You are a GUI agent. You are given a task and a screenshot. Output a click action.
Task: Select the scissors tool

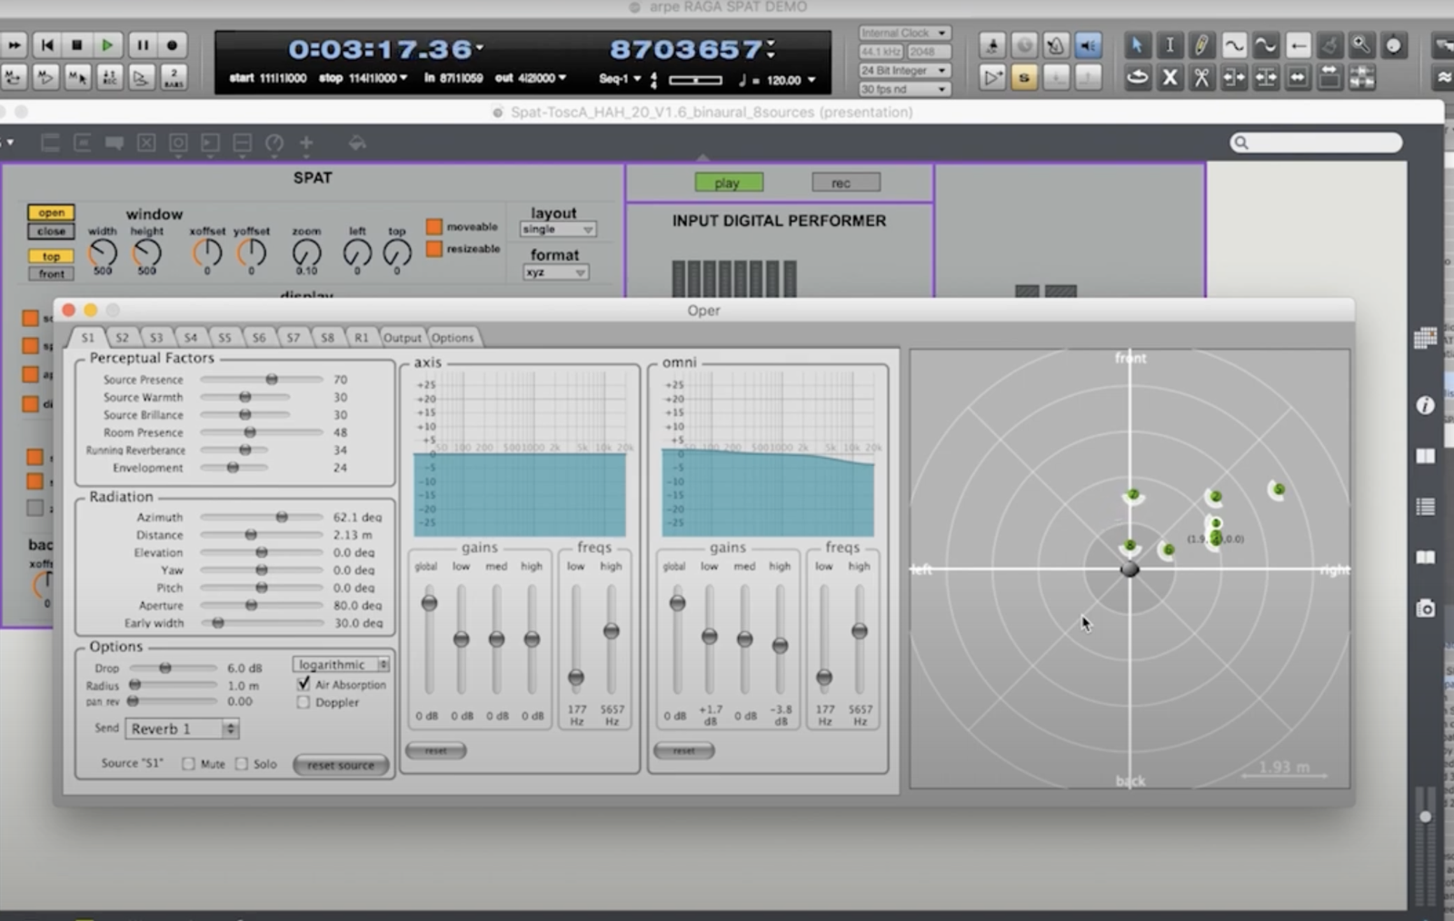coord(1201,77)
